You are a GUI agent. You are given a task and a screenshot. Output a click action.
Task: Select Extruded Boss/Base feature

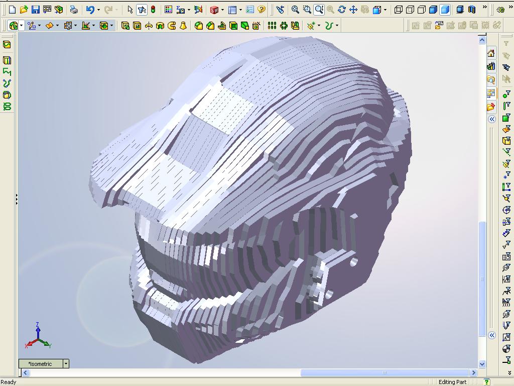(125, 26)
